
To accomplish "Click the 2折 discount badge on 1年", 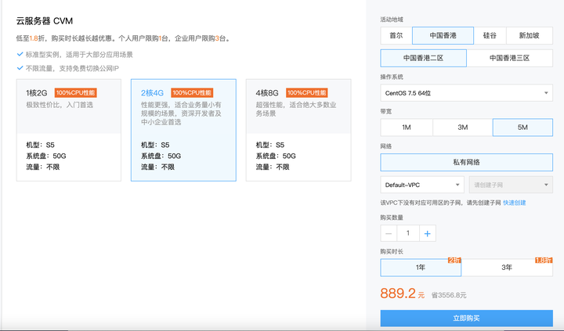I will pyautogui.click(x=454, y=261).
